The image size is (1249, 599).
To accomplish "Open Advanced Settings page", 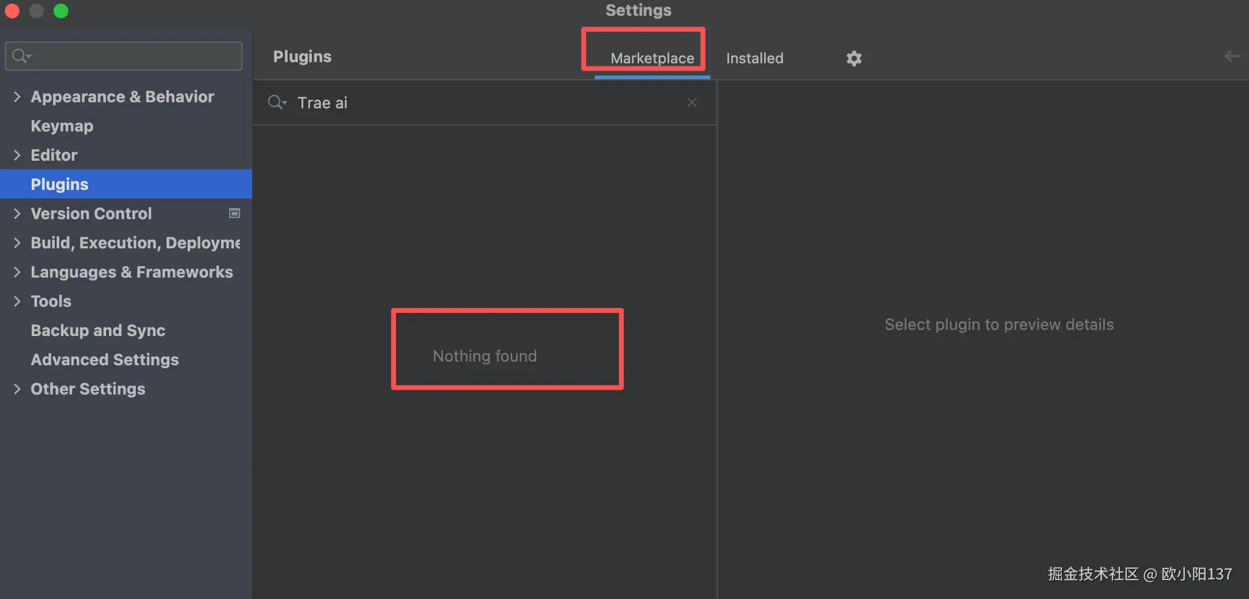I will pos(105,360).
